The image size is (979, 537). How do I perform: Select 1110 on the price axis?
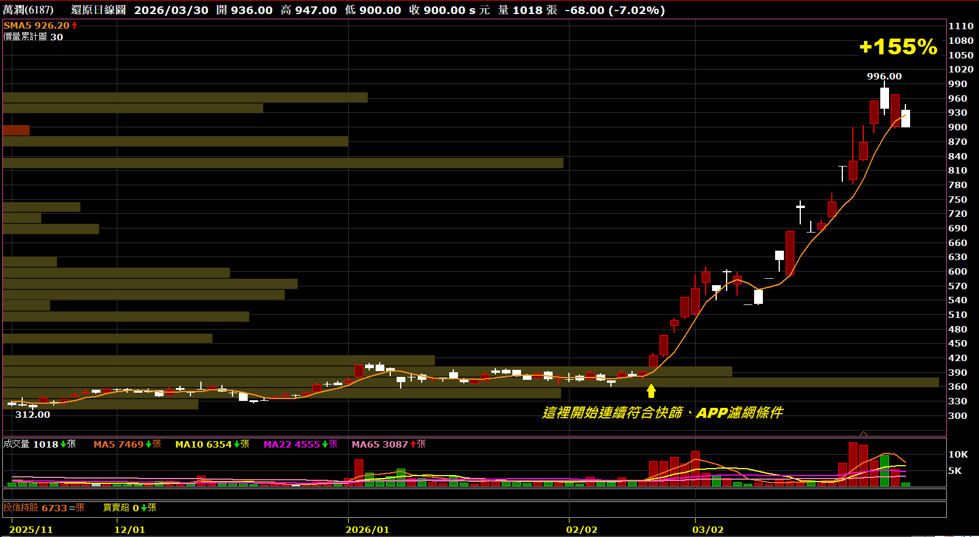tap(961, 26)
